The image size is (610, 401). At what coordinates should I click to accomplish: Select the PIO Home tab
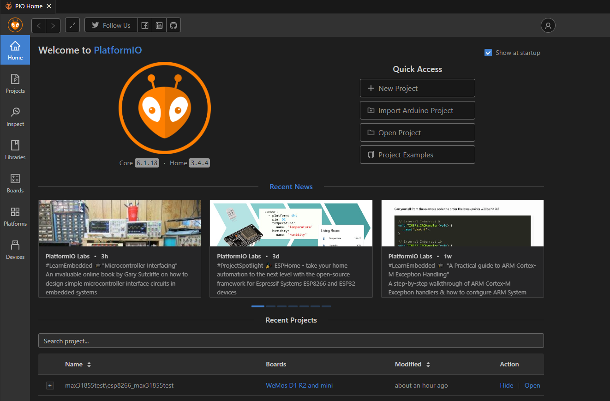[28, 6]
